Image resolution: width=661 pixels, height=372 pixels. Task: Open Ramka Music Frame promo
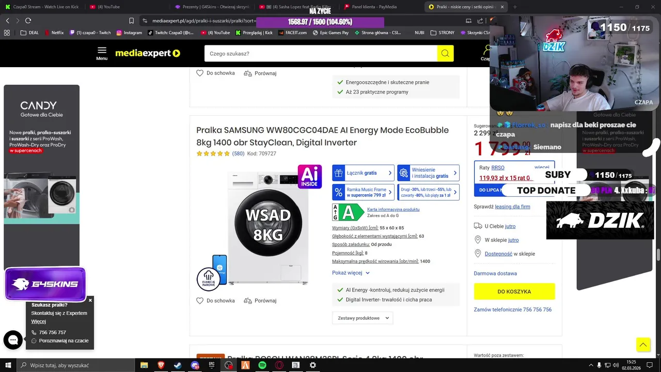[x=363, y=192]
